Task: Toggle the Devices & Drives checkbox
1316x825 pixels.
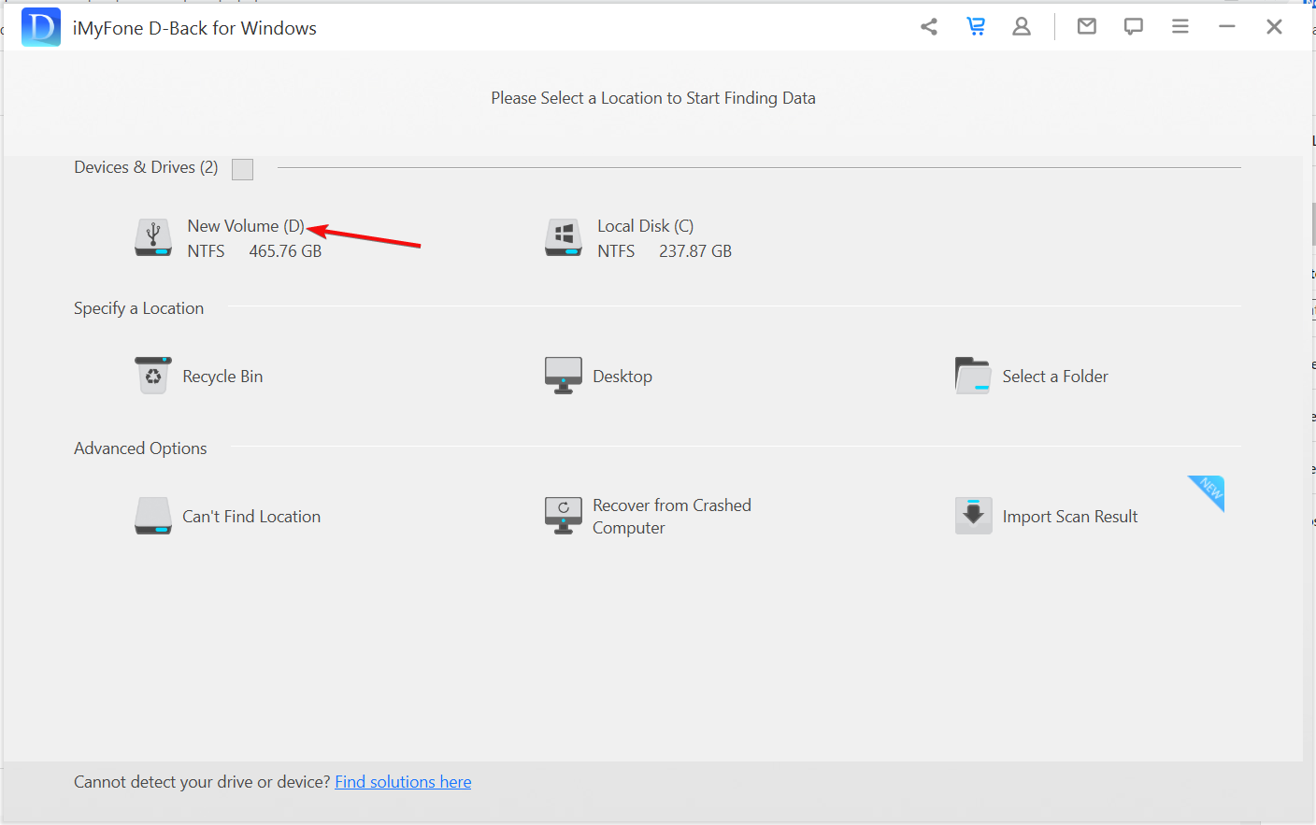Action: (242, 169)
